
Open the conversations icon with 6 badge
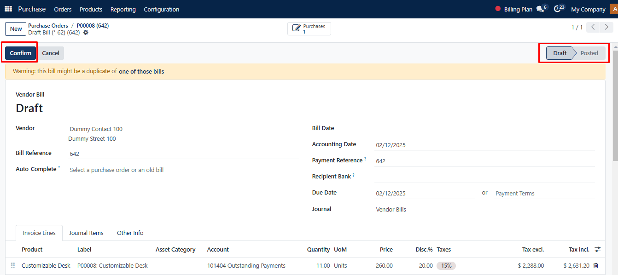pos(541,9)
